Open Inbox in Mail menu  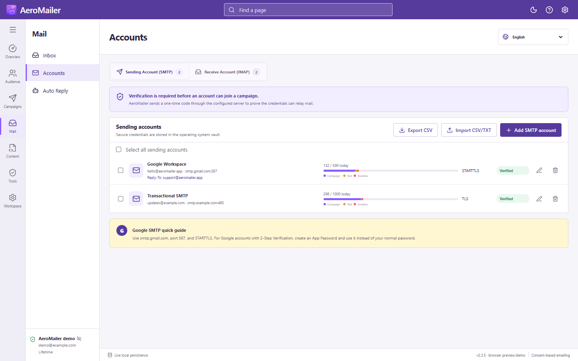[x=63, y=55]
